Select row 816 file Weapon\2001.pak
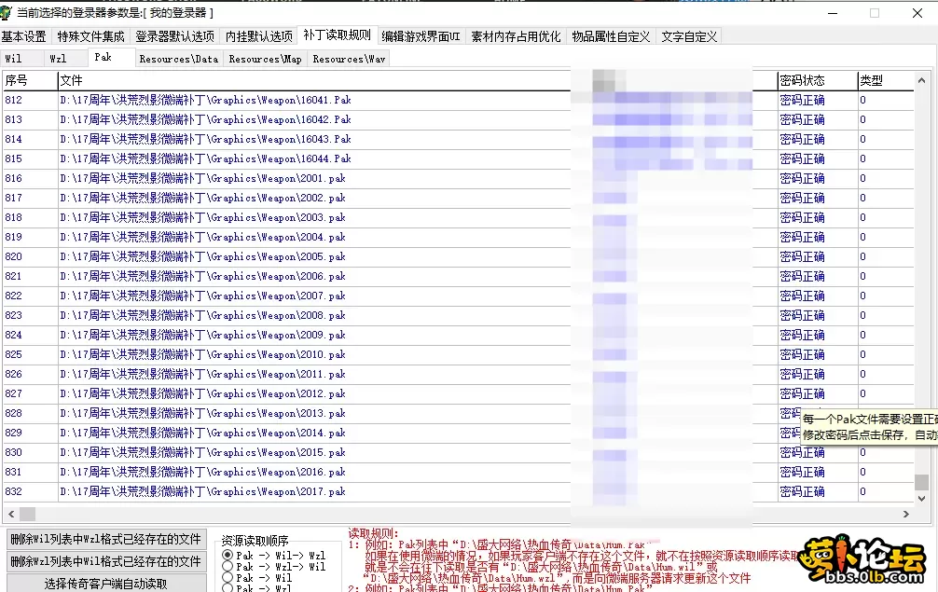 click(202, 178)
